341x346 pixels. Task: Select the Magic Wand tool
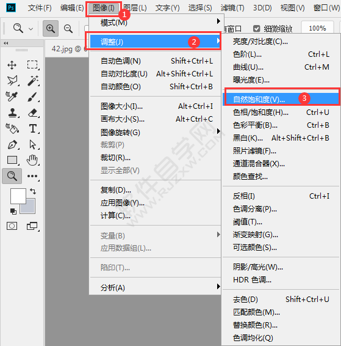click(x=32, y=81)
